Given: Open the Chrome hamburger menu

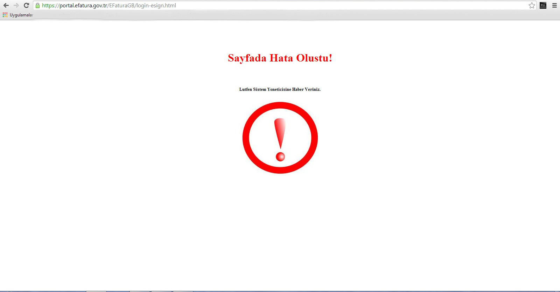Looking at the screenshot, I should [554, 5].
